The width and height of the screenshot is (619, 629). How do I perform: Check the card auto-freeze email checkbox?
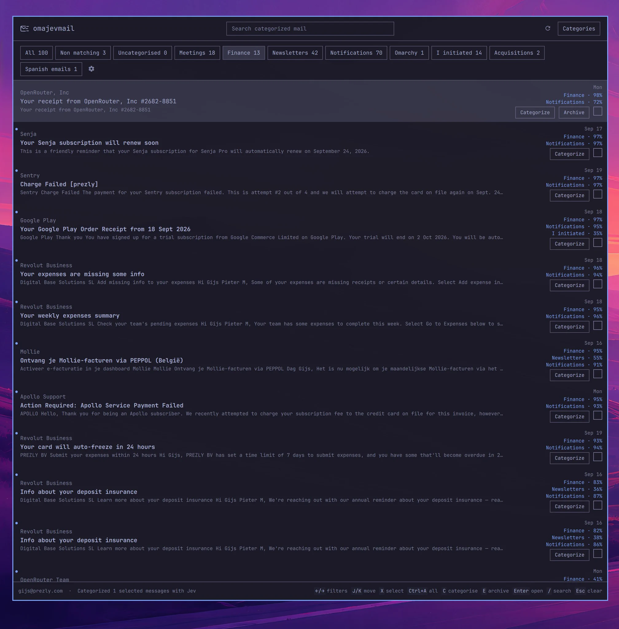(598, 457)
